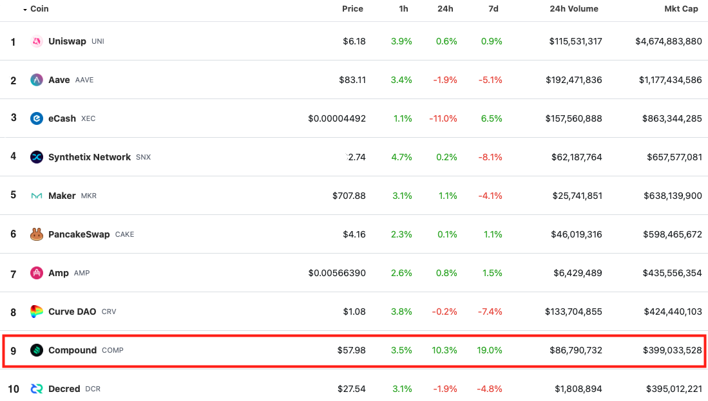This screenshot has width=708, height=401.
Task: Open the PancakeSwap coin name link
Action: click(x=79, y=234)
